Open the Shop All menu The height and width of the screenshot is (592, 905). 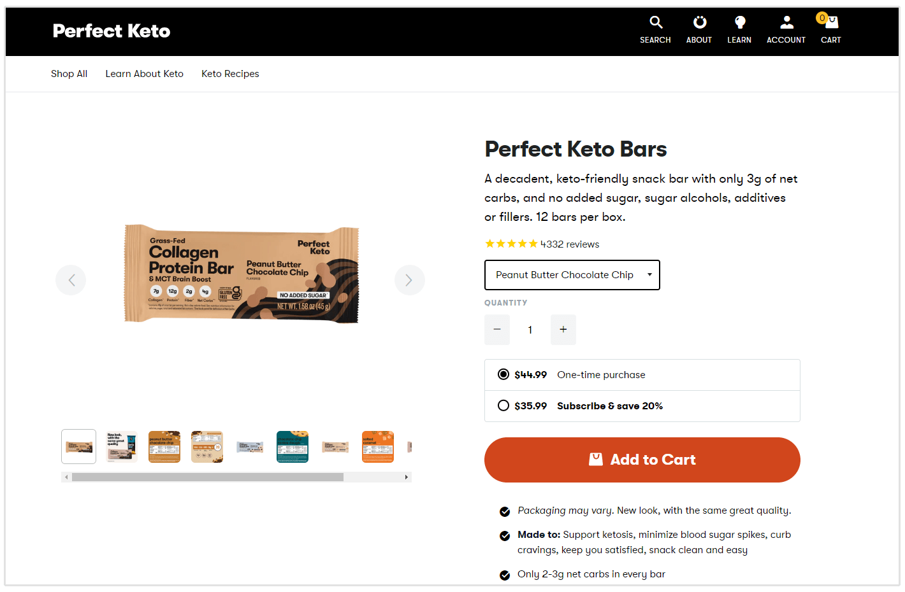tap(69, 74)
